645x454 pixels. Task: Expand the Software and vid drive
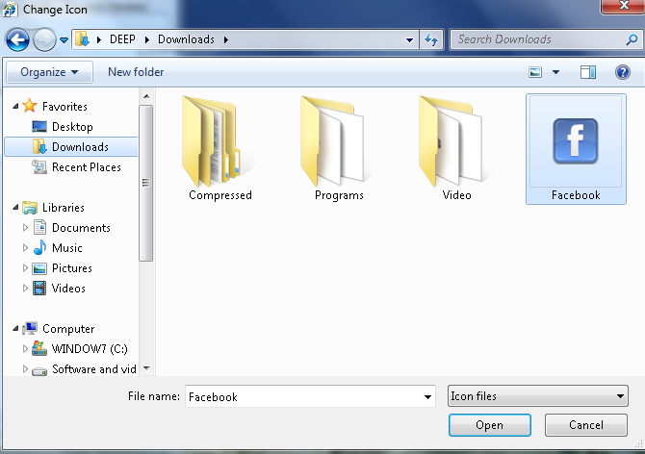click(x=25, y=369)
